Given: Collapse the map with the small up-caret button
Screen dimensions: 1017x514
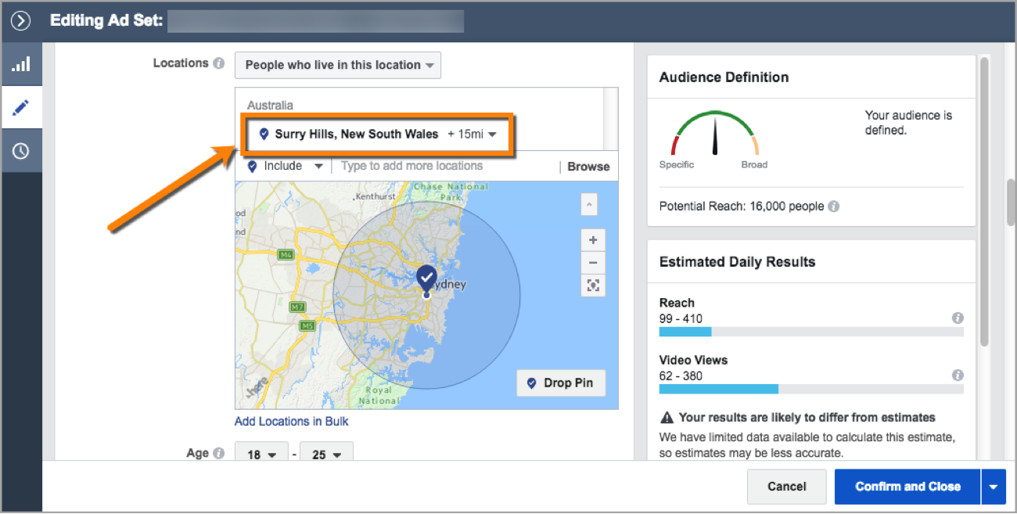Looking at the screenshot, I should click(589, 205).
